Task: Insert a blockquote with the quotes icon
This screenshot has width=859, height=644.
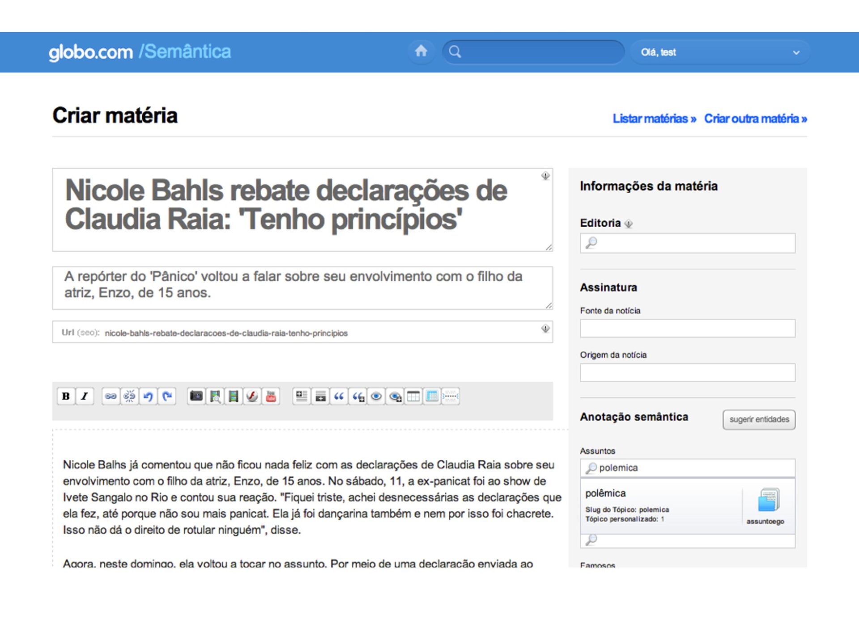Action: (x=339, y=396)
